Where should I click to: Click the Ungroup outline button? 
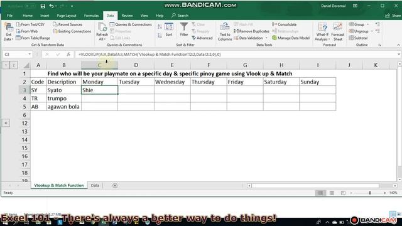(x=359, y=31)
